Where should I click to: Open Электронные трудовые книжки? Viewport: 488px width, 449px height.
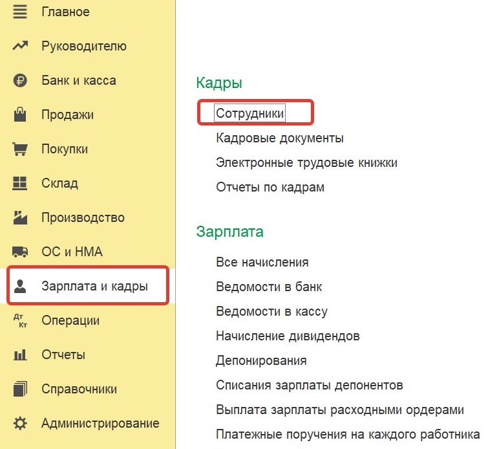[x=306, y=162]
